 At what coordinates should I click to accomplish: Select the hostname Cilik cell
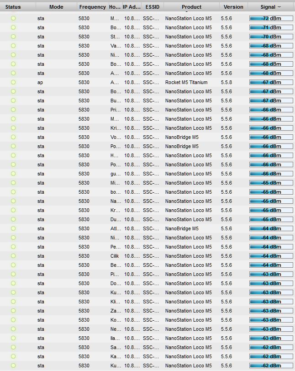coord(115,256)
